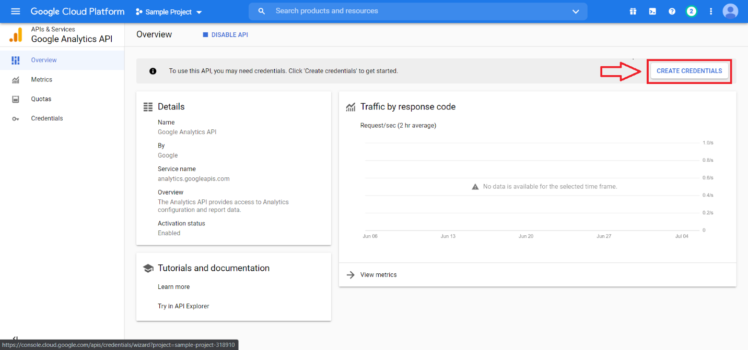The width and height of the screenshot is (748, 350).
Task: Open Try in API Explorer link
Action: pyautogui.click(x=183, y=306)
